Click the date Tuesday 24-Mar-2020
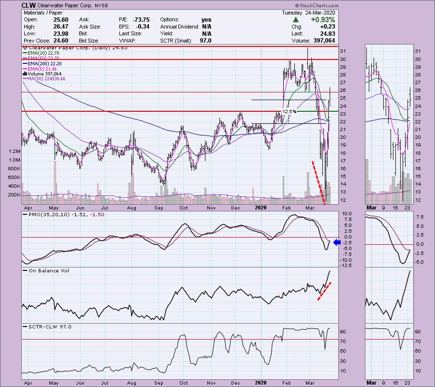Image resolution: width=435 pixels, height=387 pixels. [x=308, y=13]
